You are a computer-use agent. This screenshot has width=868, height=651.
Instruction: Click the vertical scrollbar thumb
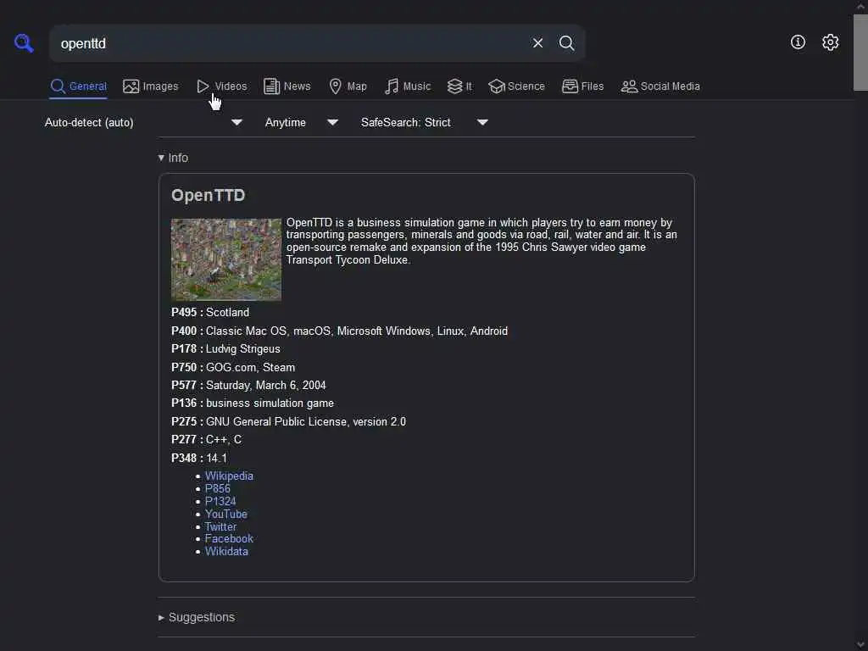[860, 53]
